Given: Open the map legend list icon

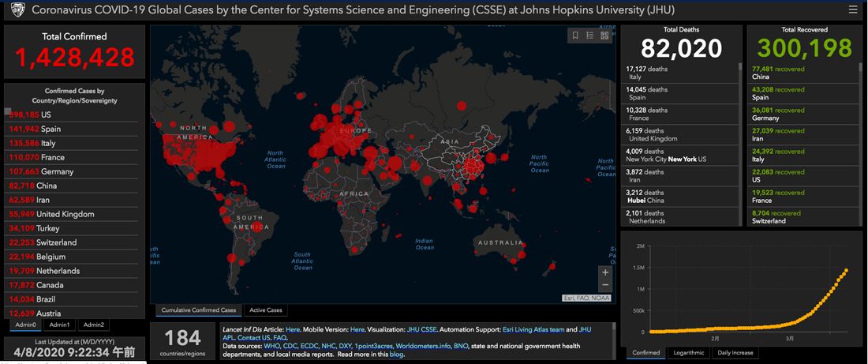Looking at the screenshot, I should click(589, 36).
